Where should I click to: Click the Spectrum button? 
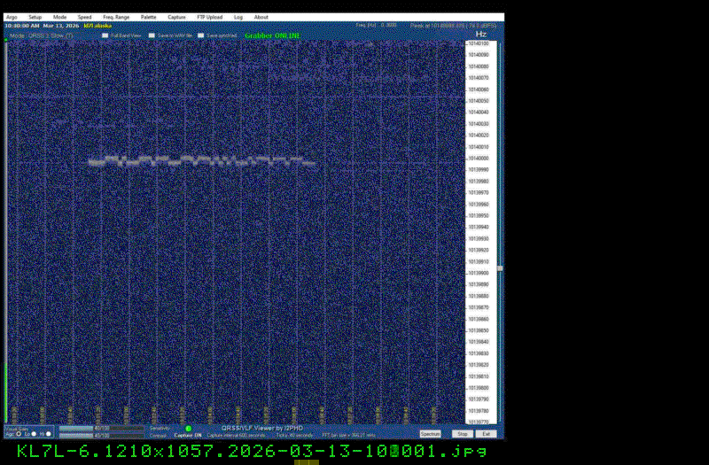tap(430, 434)
